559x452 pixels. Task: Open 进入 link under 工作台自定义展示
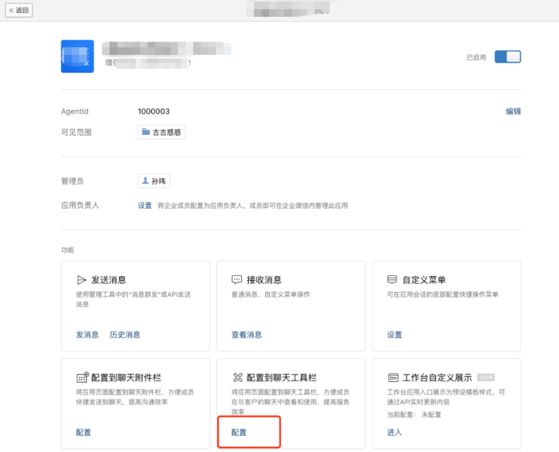[395, 432]
